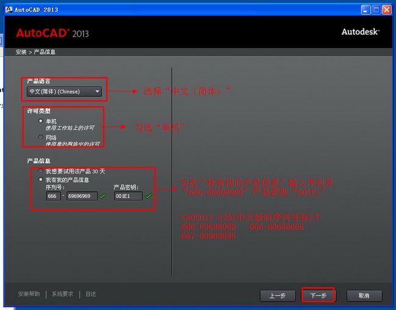Image resolution: width=396 pixels, height=310 pixels.
Task: Click the Autodesk logo in header
Action: [x=361, y=32]
